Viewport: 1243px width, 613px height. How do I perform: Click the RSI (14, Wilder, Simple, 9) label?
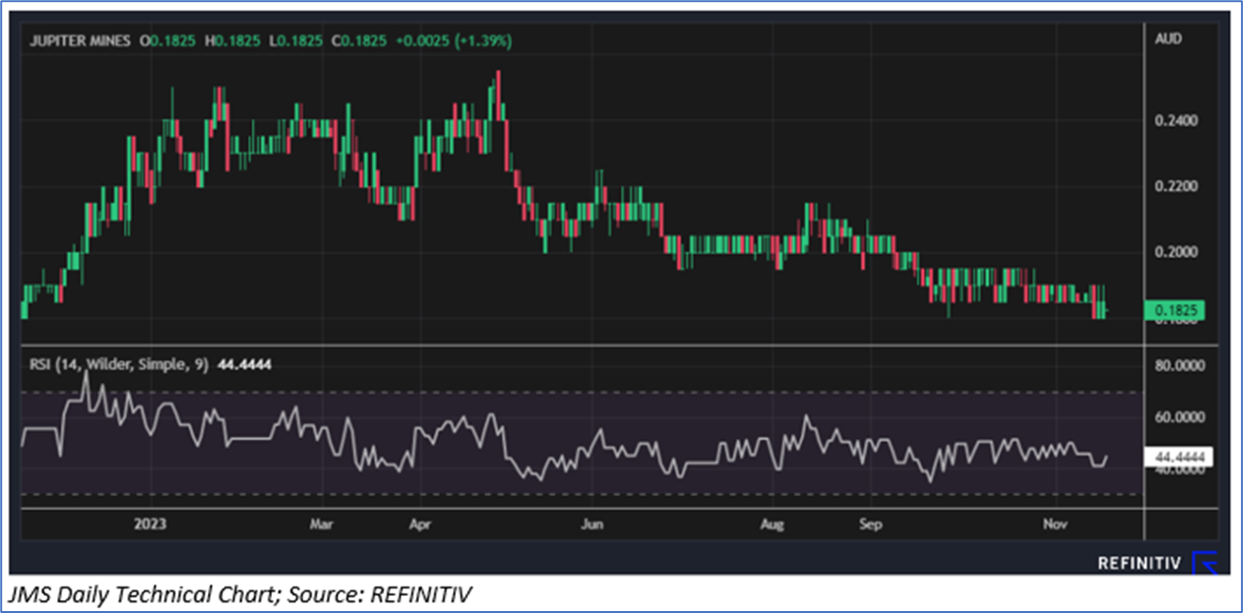(118, 363)
